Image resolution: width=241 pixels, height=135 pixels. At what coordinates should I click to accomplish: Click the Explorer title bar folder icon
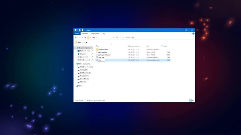coord(76,30)
